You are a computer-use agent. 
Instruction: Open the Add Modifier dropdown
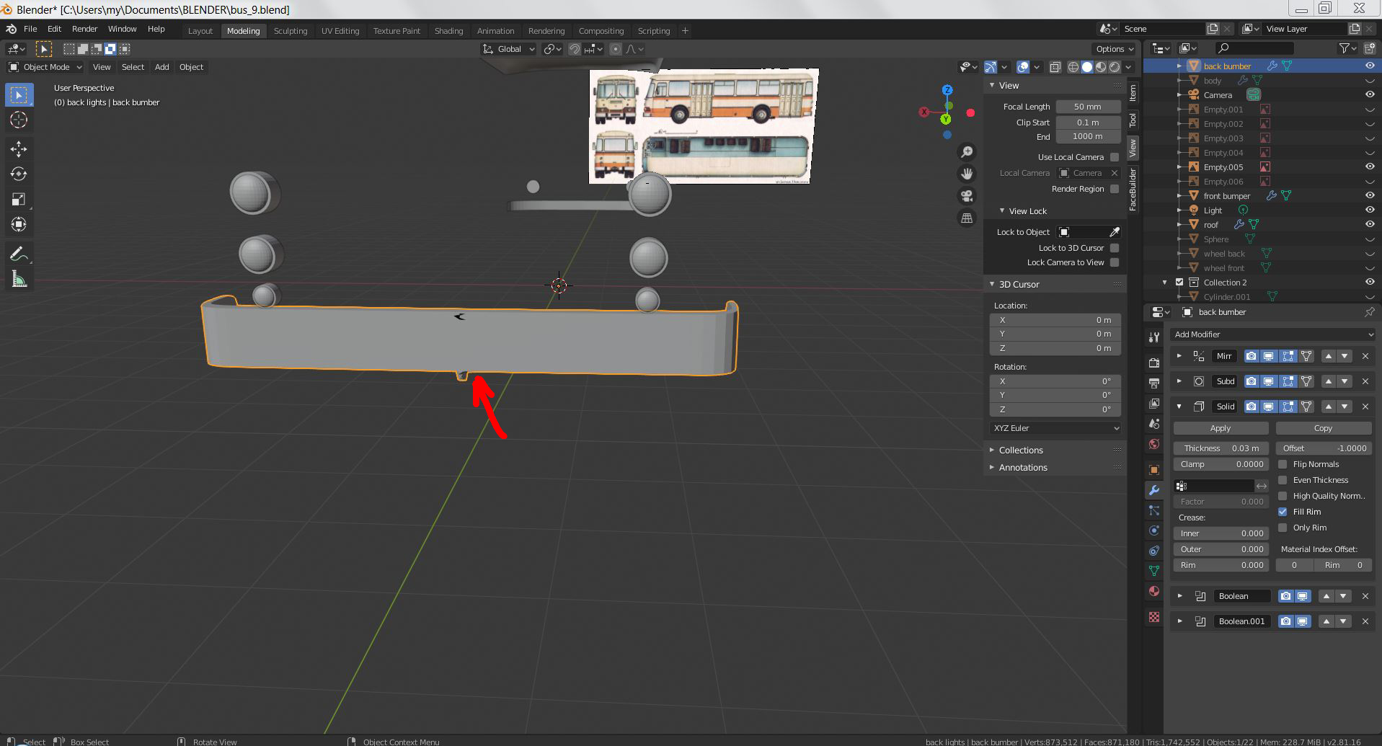(1272, 334)
